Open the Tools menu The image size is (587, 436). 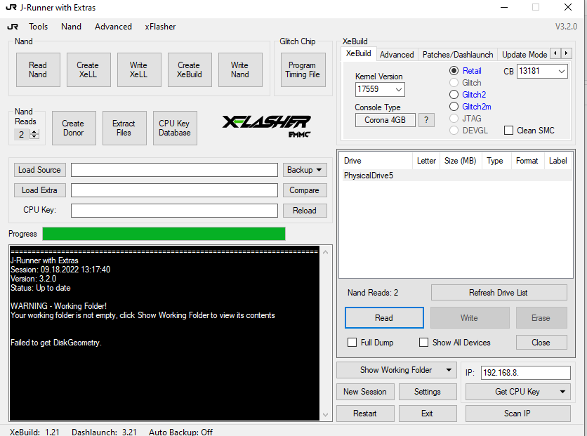click(x=38, y=27)
